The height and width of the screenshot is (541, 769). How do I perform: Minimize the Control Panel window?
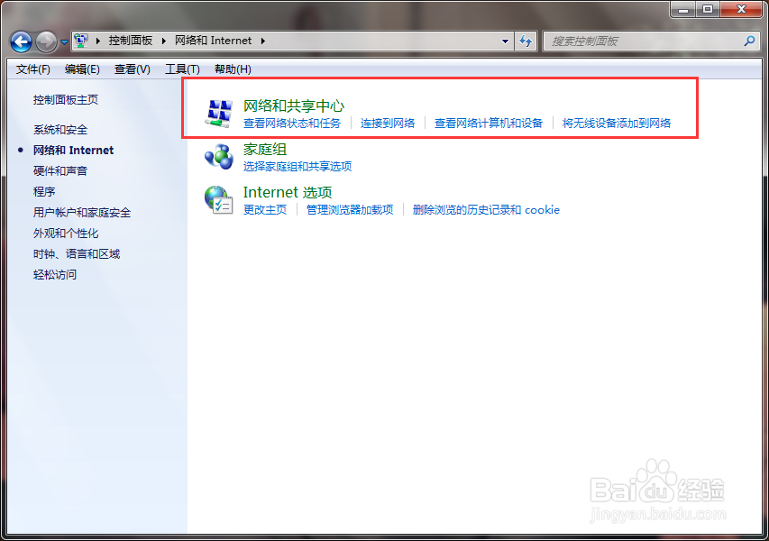[683, 9]
